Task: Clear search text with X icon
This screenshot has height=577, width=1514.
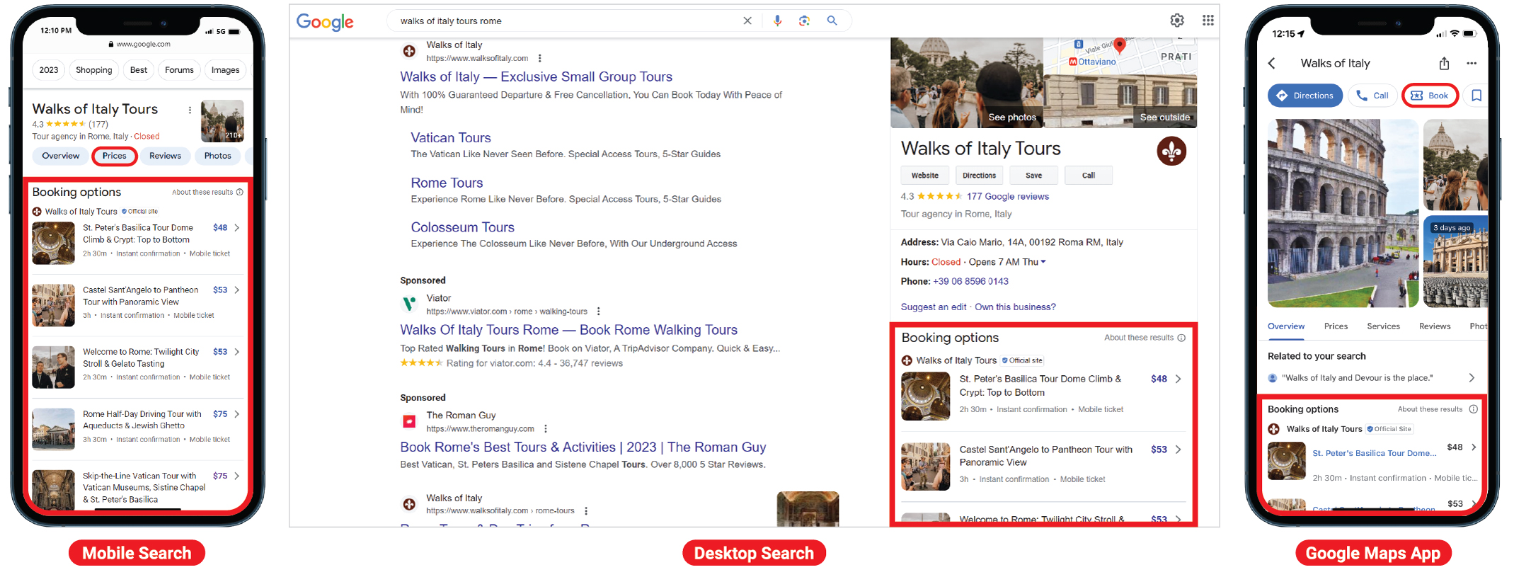Action: (747, 21)
